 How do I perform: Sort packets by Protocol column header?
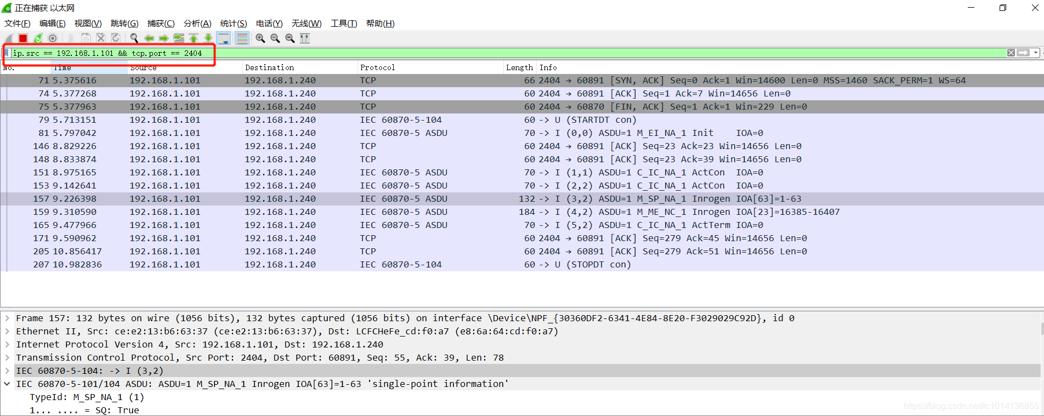point(430,67)
